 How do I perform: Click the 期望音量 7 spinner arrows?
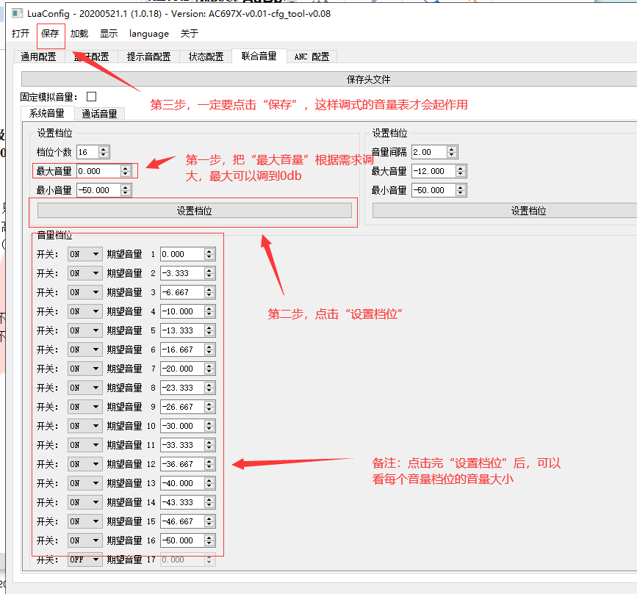[x=209, y=369]
